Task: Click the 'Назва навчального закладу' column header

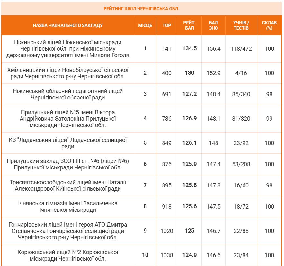Action: 67,25
